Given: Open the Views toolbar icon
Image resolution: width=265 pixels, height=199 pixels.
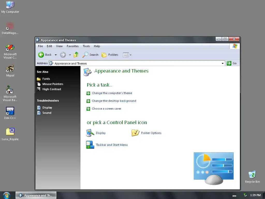Looking at the screenshot, I should tap(126, 55).
